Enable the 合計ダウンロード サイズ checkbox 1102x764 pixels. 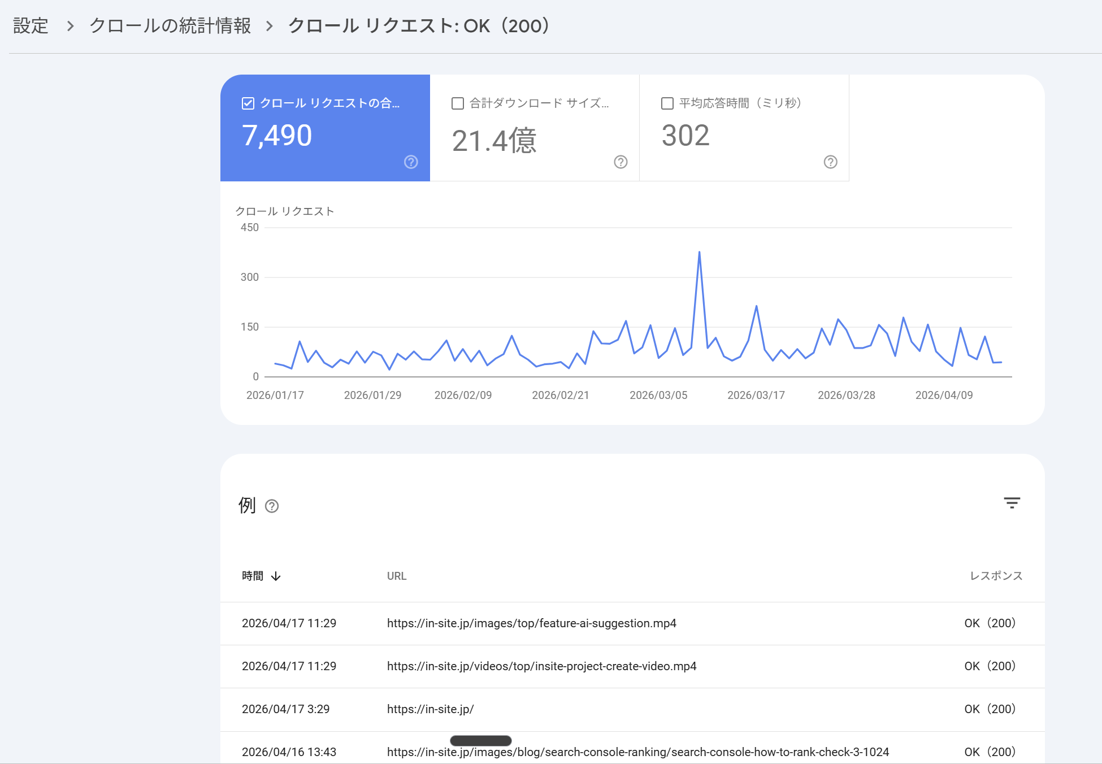(x=457, y=103)
